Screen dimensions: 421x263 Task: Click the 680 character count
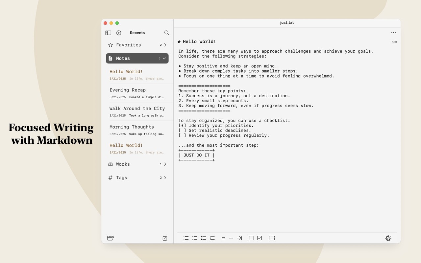394,42
